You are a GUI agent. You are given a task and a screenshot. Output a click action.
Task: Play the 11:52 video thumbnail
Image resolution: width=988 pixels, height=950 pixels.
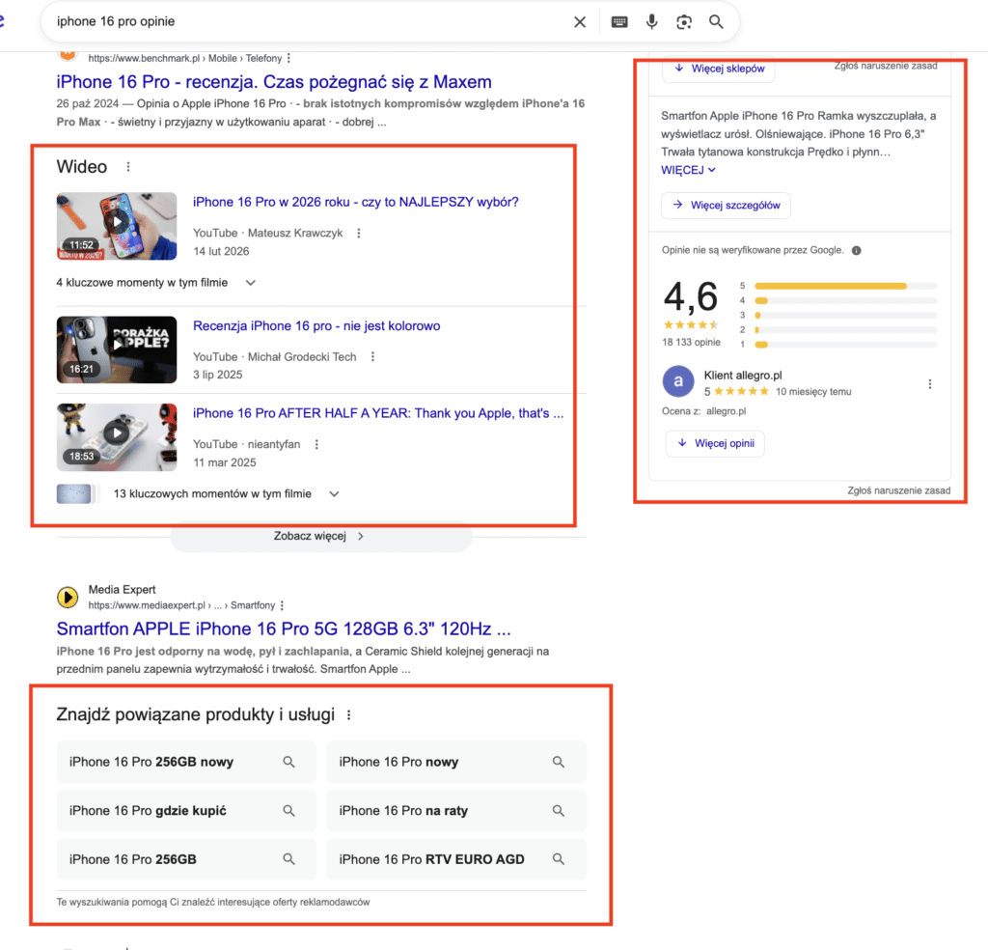pos(117,226)
